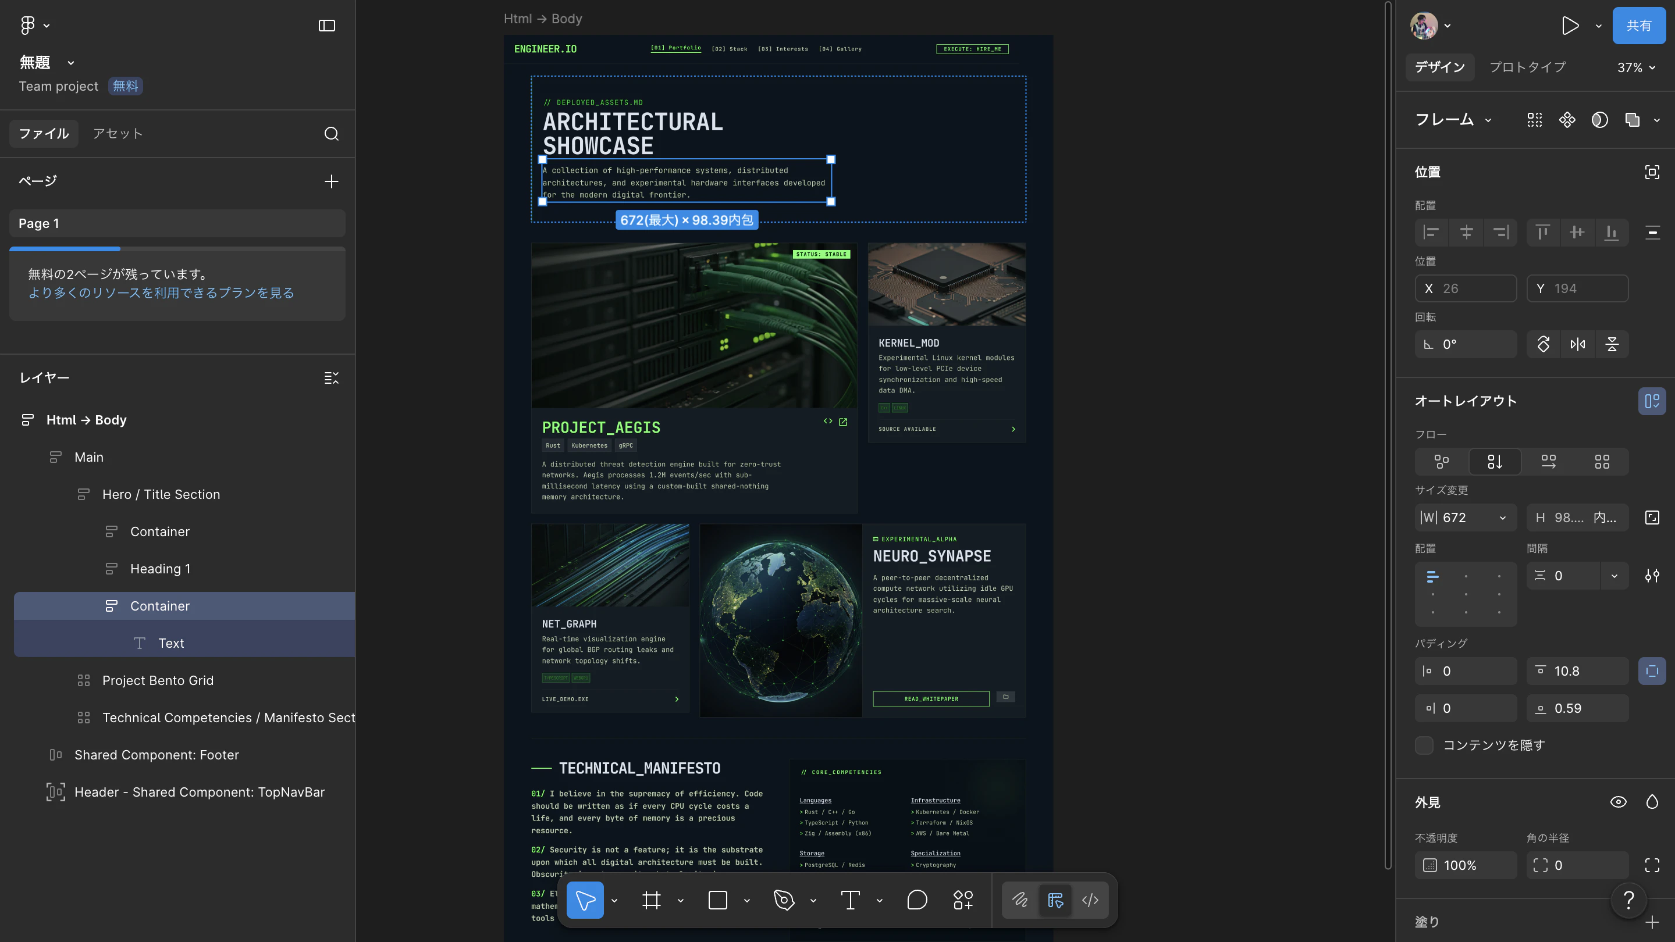Open auto layout advanced settings sliders icon
Viewport: 1675px width, 942px height.
tap(1652, 576)
